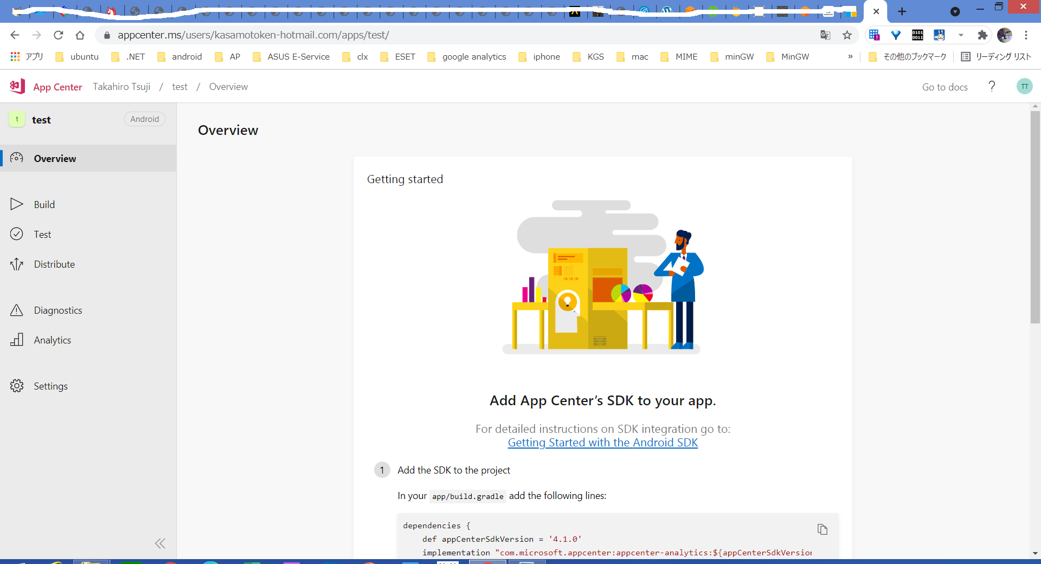
Task: Open a new browser tab
Action: 902,11
